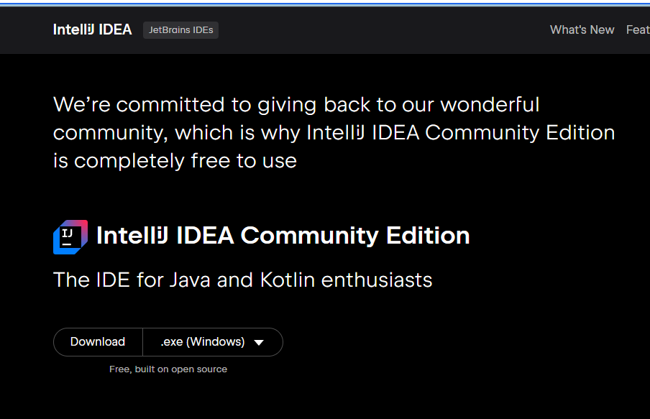
Task: Click the IntelliJ IDEA Community Edition heading
Action: [x=283, y=236]
